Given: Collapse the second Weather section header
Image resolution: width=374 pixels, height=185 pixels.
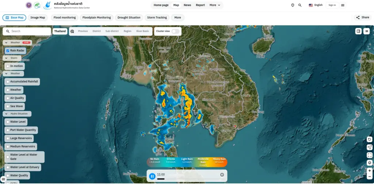Looking at the screenshot, I should [14, 74].
